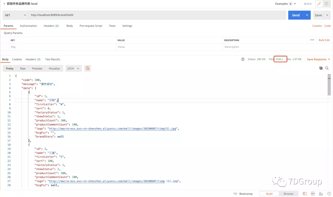
Task: Click the "brandStory": null line
Action: pos(49,137)
